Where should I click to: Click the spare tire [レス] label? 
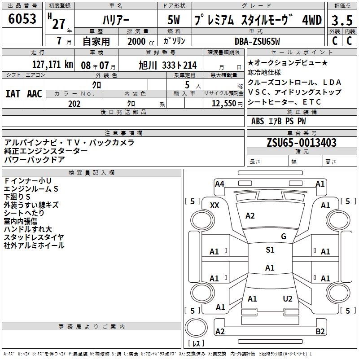196,343
